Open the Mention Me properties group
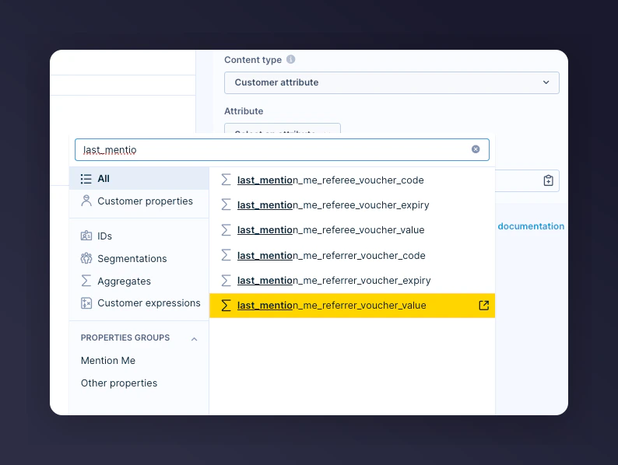 (x=108, y=360)
